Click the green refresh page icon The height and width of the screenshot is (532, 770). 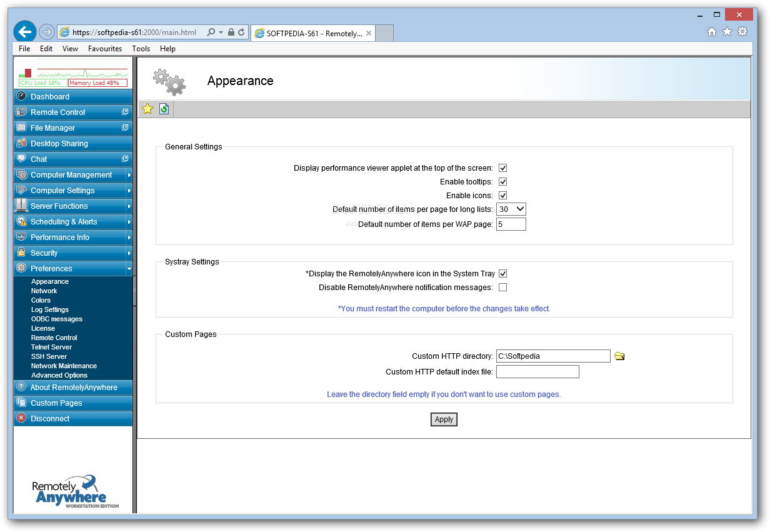pos(164,109)
